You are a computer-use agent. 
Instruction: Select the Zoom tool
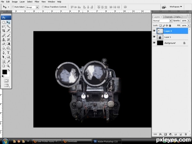[8, 66]
